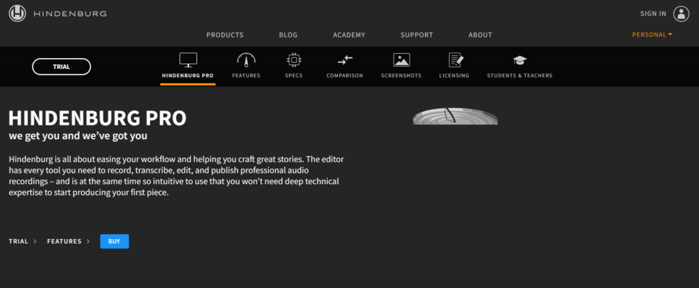
Task: Click the Licensing document icon
Action: 455,60
